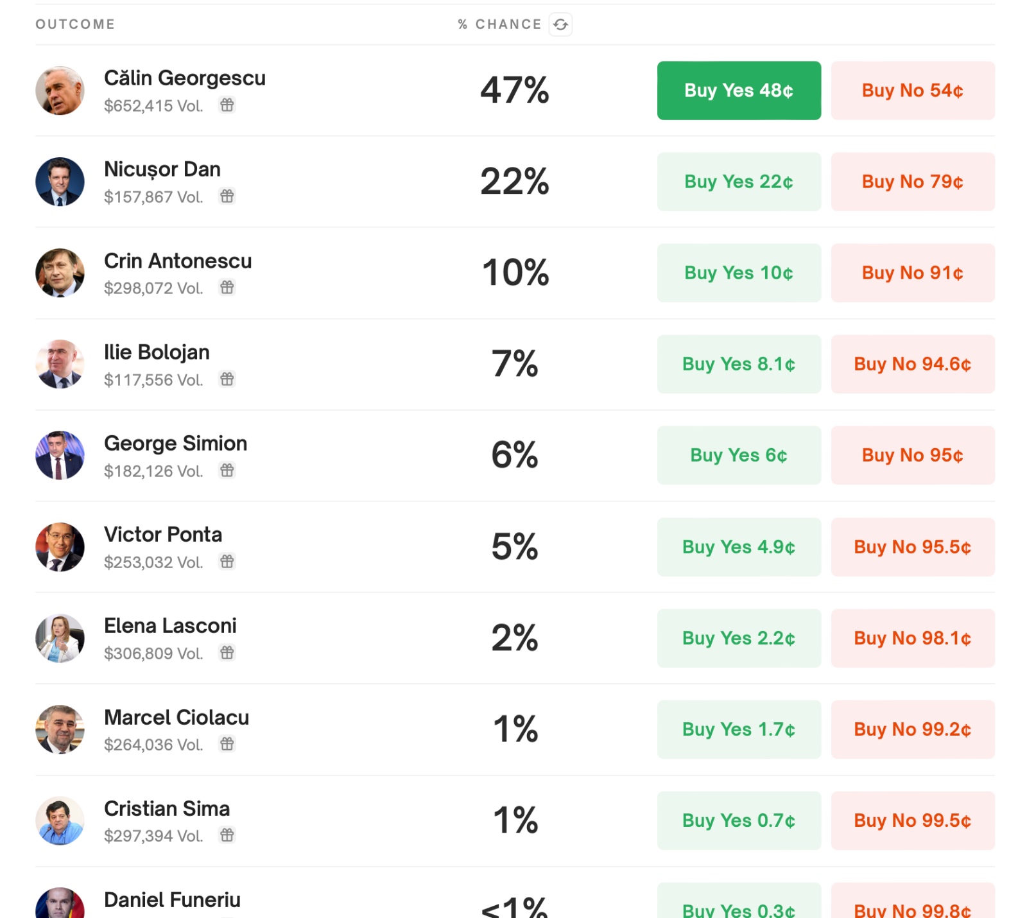Open Elena Lasconi's profile photo
This screenshot has width=1027, height=918.
point(60,638)
